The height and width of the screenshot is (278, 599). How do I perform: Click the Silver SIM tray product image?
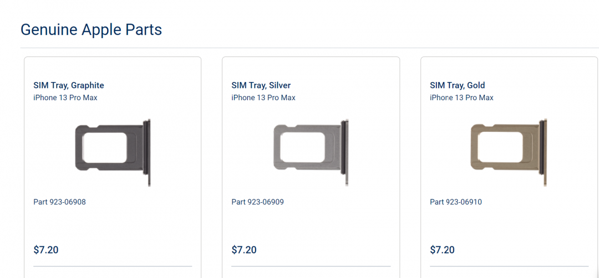tap(312, 152)
